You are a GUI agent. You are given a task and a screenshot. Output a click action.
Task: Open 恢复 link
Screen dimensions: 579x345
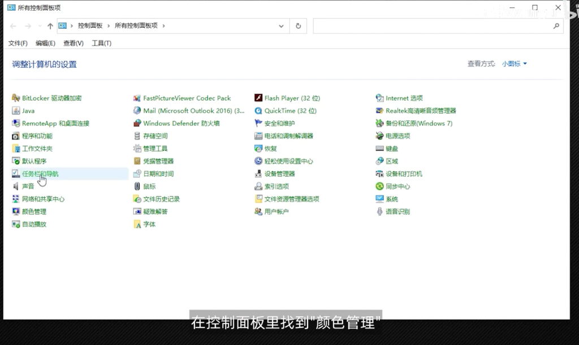coord(271,149)
